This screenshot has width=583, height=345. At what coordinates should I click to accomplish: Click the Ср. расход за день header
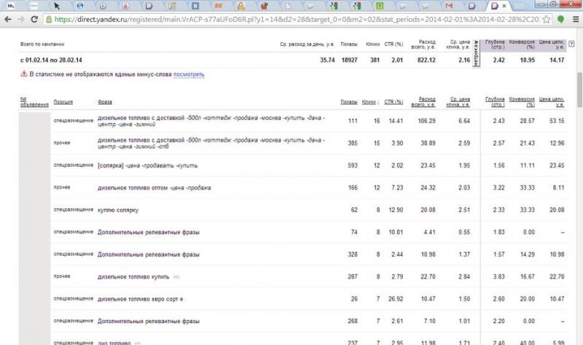click(307, 44)
